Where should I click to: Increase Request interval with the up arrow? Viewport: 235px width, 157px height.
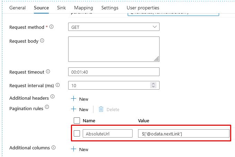click(153, 84)
